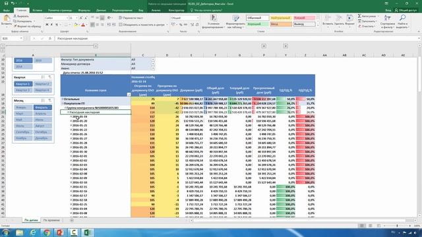Toggle month slicer item Январь
422x237 pixels.
tap(23, 107)
